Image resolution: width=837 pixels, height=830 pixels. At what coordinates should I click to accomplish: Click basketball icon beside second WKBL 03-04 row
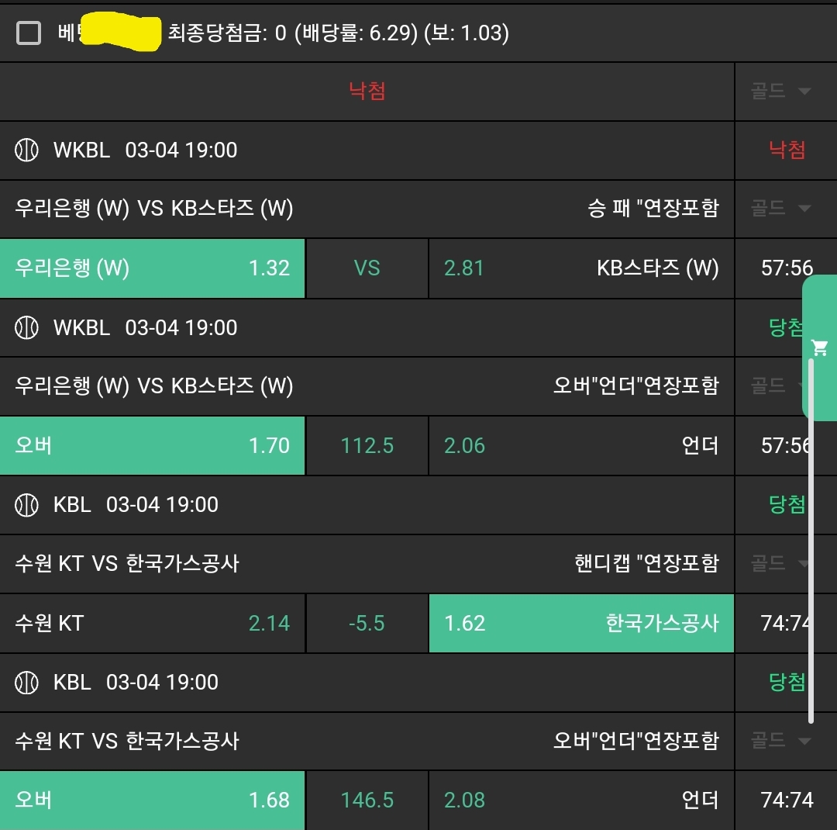pos(27,327)
